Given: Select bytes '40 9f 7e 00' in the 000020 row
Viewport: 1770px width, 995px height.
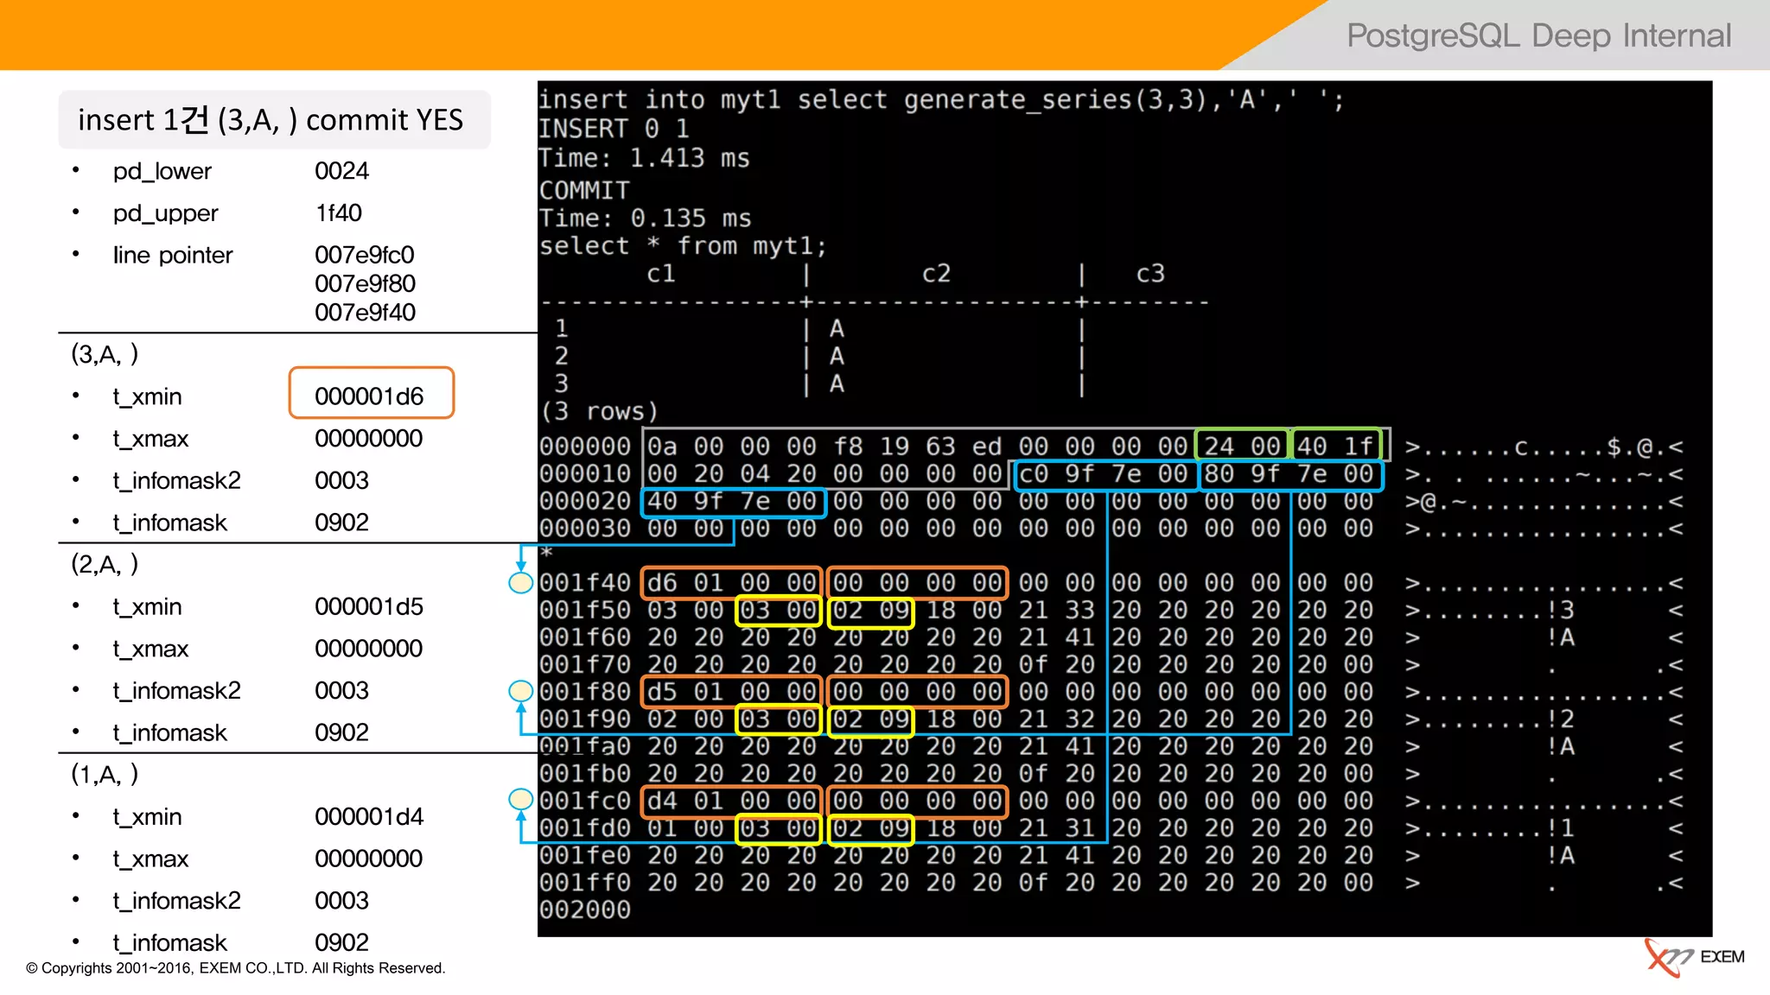Looking at the screenshot, I should tap(733, 501).
